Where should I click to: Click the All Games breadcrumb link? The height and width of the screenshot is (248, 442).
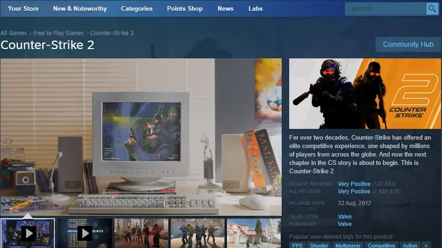(14, 33)
